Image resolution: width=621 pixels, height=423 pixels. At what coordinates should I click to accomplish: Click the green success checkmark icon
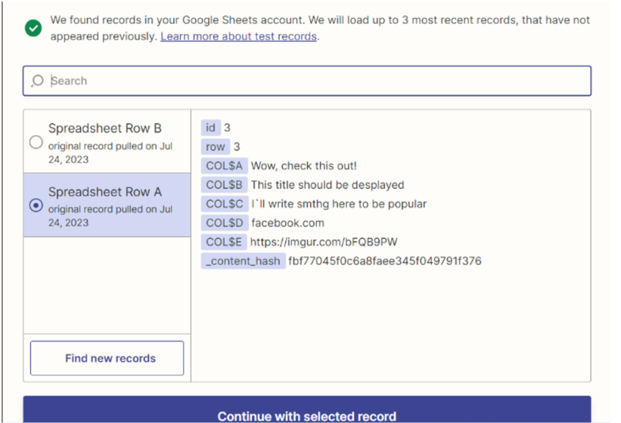click(x=33, y=28)
